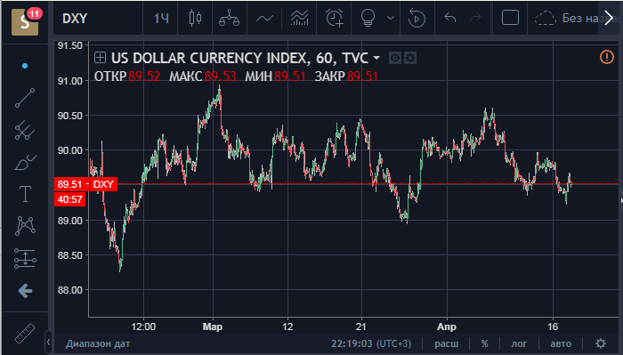The width and height of the screenshot is (623, 355).
Task: Change the 1Ч timeframe interval
Action: [x=161, y=19]
